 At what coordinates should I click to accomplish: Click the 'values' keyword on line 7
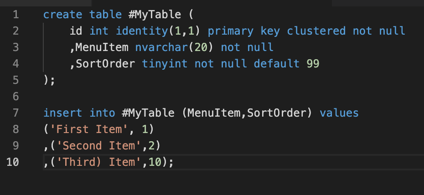pos(339,113)
